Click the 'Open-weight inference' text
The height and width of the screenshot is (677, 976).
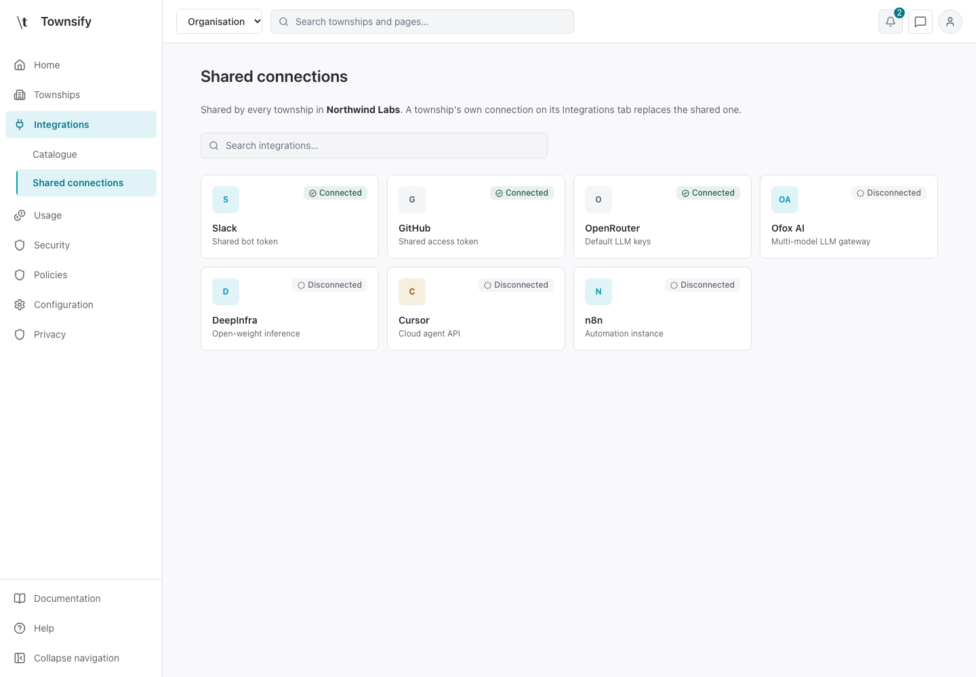(x=256, y=334)
